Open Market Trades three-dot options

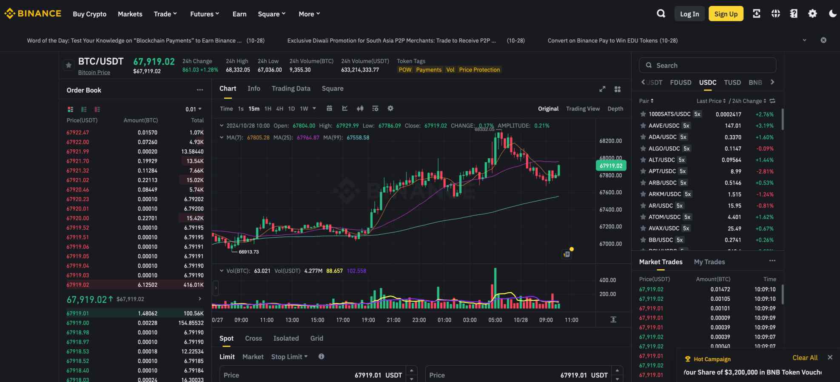[x=772, y=261]
